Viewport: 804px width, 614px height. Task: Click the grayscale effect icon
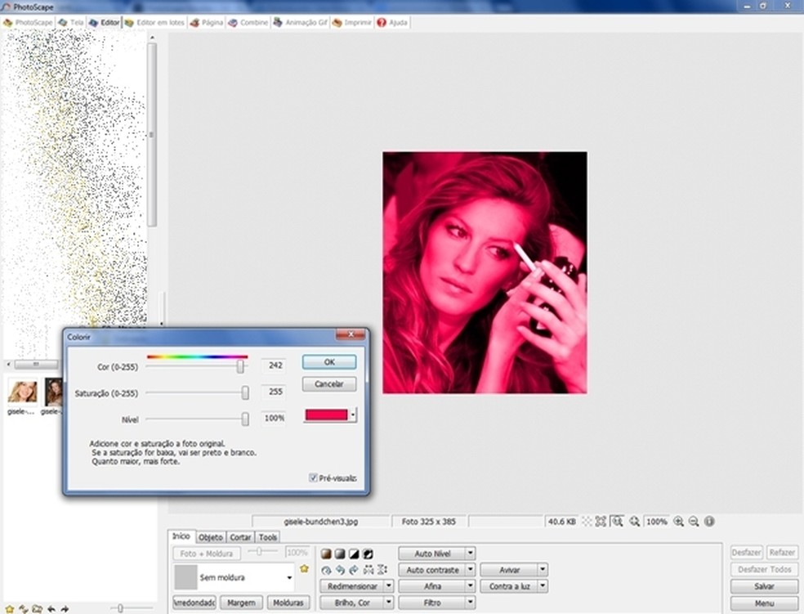tap(340, 553)
